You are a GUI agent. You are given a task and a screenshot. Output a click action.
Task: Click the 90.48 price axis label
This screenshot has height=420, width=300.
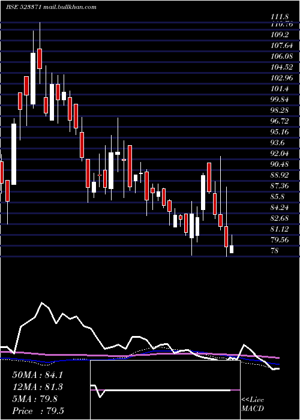coord(280,164)
